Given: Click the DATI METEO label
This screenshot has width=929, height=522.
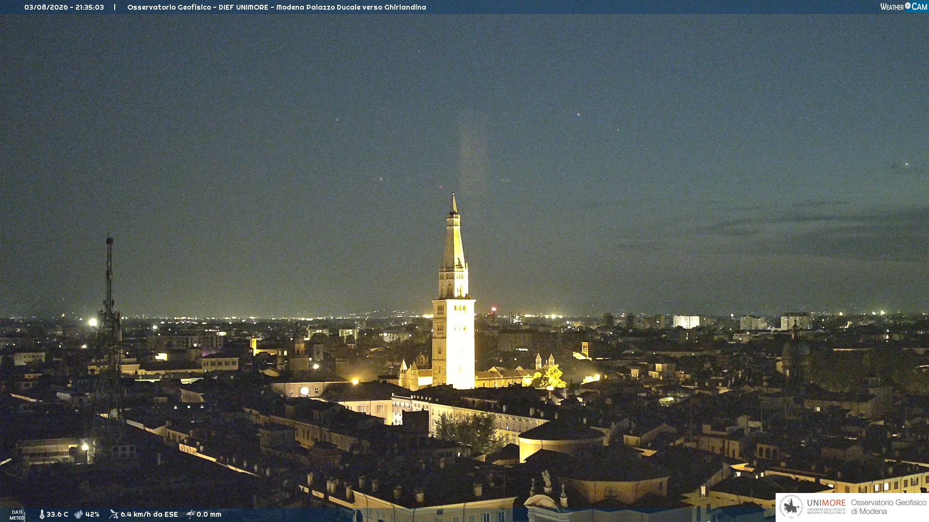Looking at the screenshot, I should click(17, 515).
